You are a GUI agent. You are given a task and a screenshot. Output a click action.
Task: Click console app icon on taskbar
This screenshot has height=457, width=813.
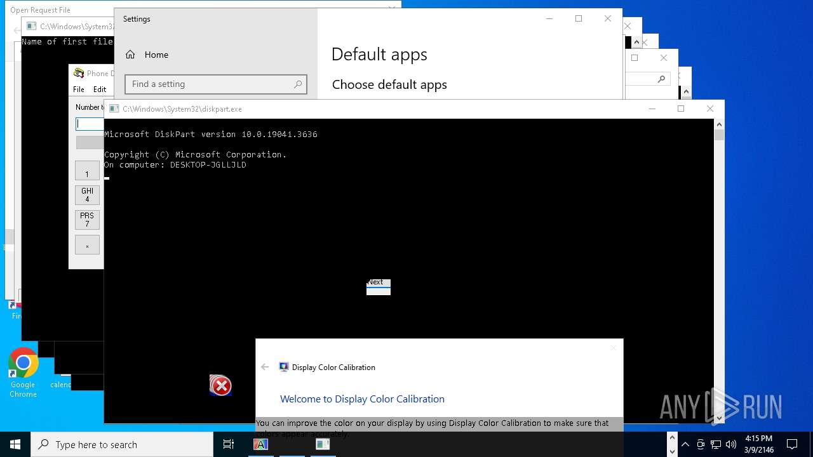click(323, 444)
